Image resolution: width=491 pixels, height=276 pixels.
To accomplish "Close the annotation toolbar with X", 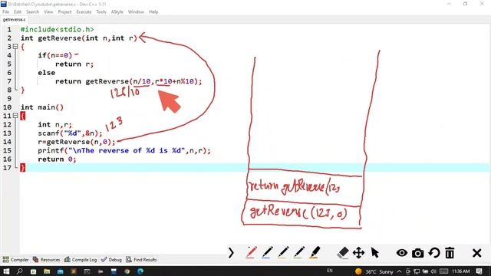I will [477, 253].
